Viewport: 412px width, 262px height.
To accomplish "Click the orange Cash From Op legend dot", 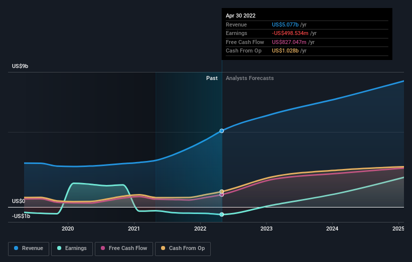I will click(163, 248).
